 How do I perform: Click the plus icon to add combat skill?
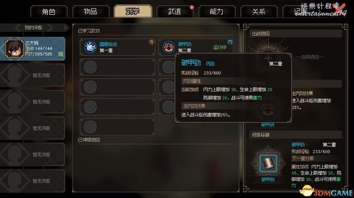[x=268, y=58]
